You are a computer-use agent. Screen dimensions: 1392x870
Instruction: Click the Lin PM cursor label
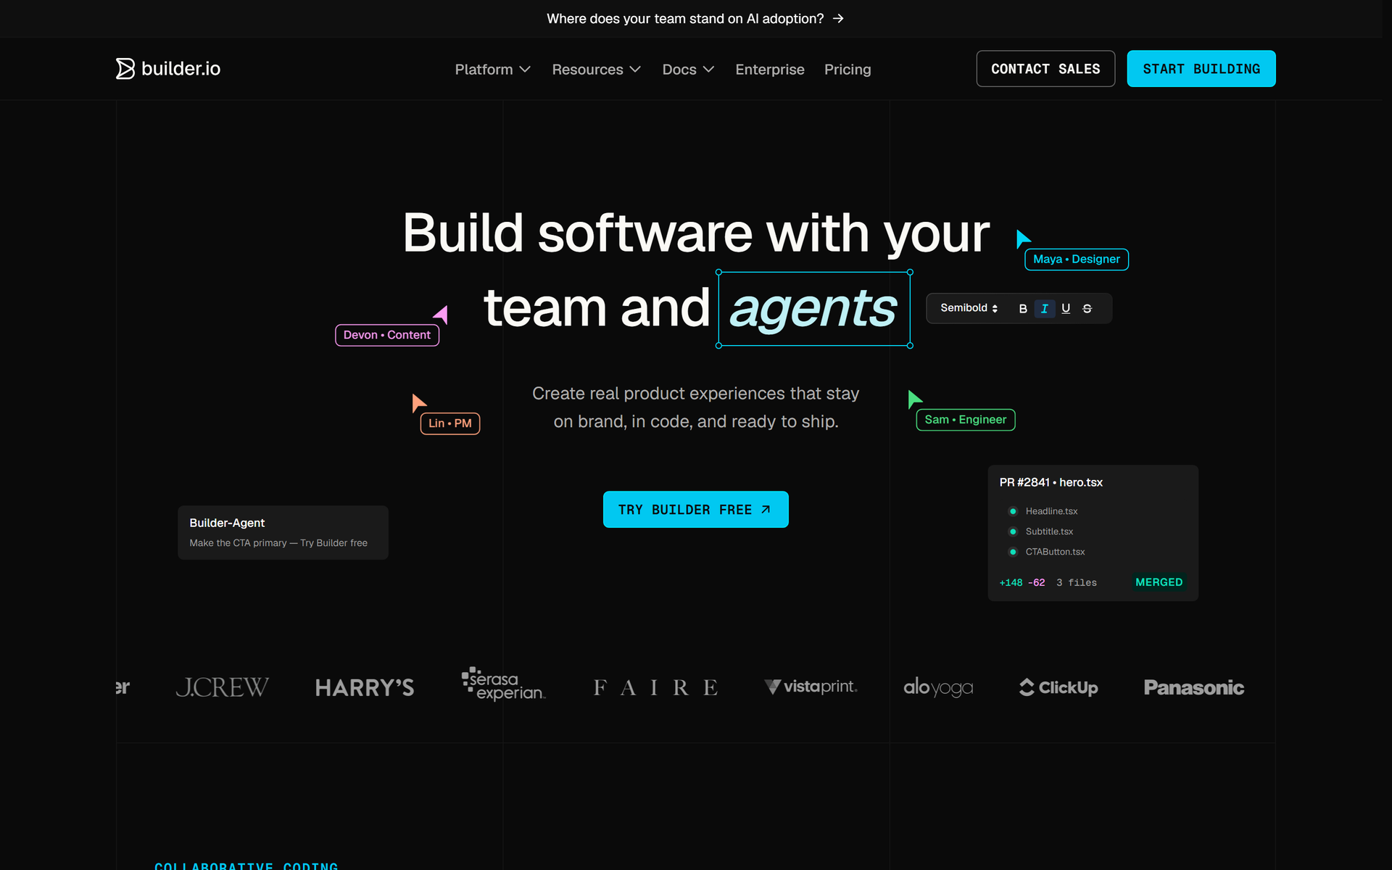450,423
